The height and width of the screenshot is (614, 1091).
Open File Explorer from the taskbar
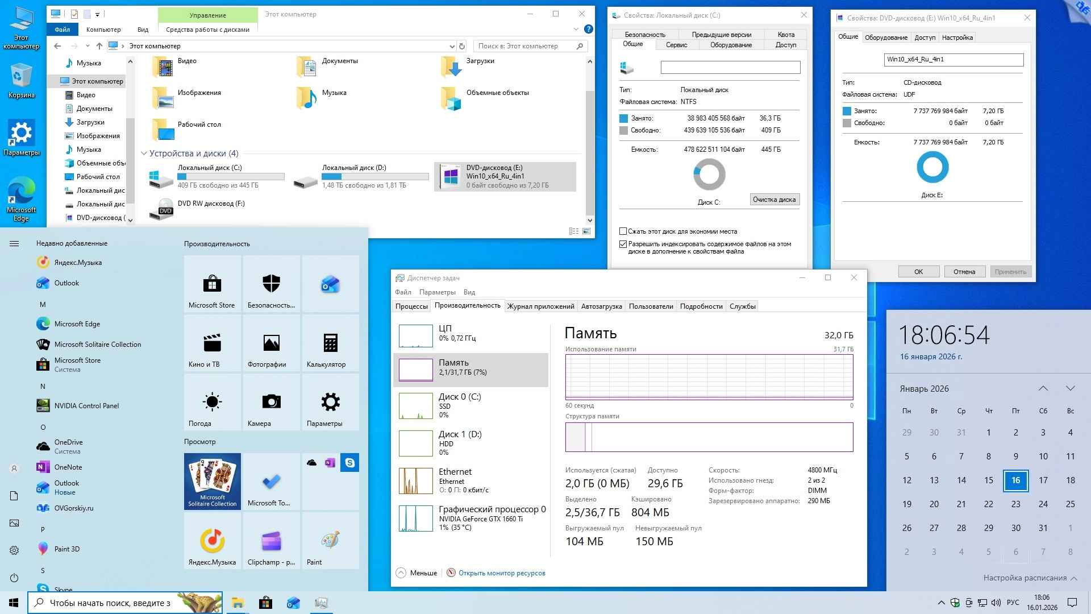coord(238,603)
